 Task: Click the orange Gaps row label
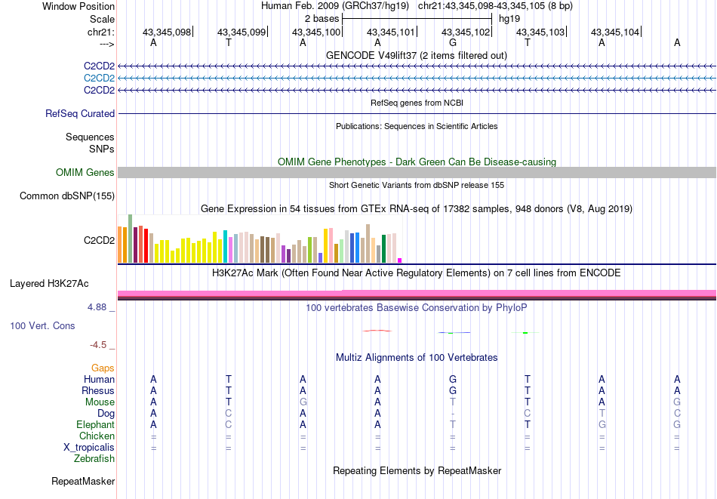pos(103,368)
